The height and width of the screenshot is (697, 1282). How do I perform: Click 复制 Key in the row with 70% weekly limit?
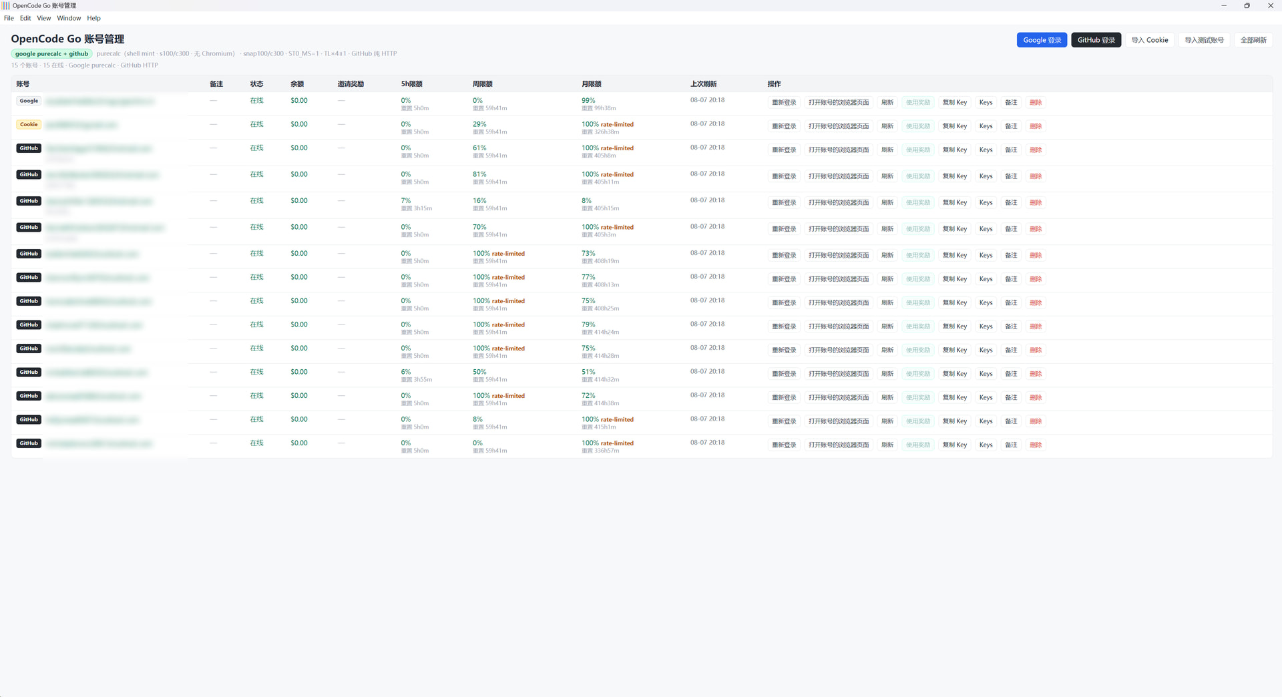pyautogui.click(x=955, y=229)
